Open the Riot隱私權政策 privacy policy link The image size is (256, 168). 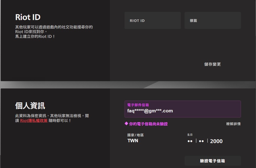[34, 121]
